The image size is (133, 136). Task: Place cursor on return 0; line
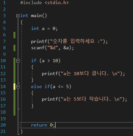(x=43, y=125)
